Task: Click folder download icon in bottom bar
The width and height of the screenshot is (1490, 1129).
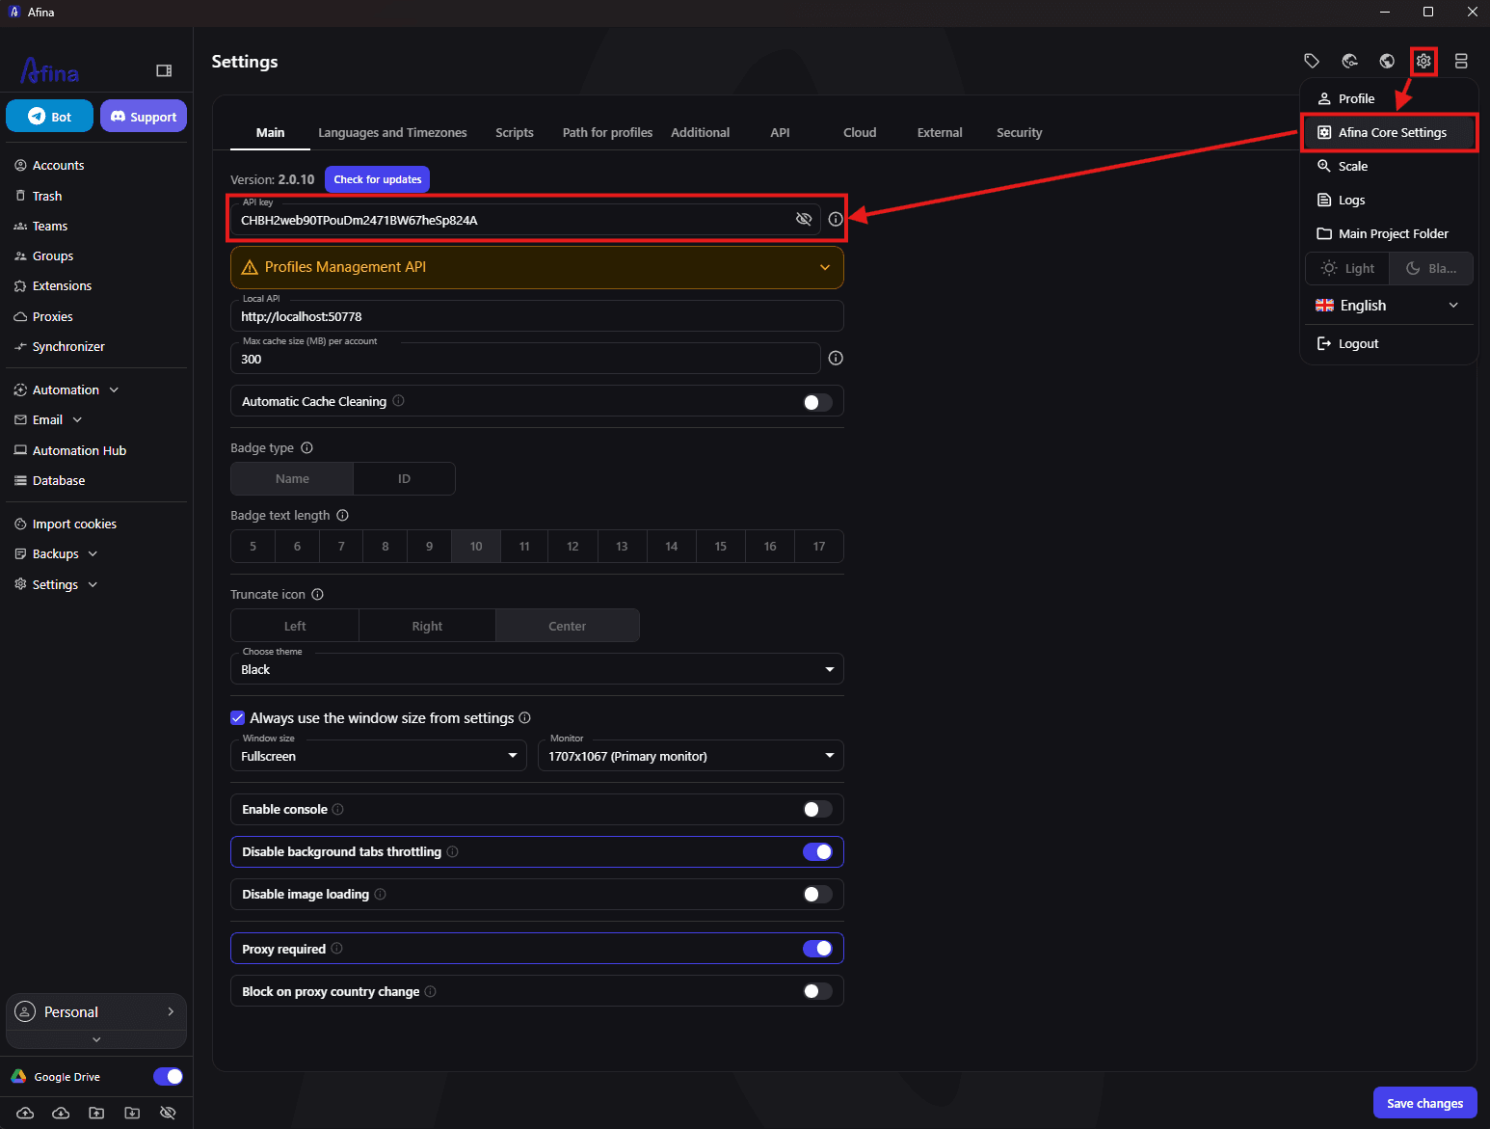Action: 132,1113
